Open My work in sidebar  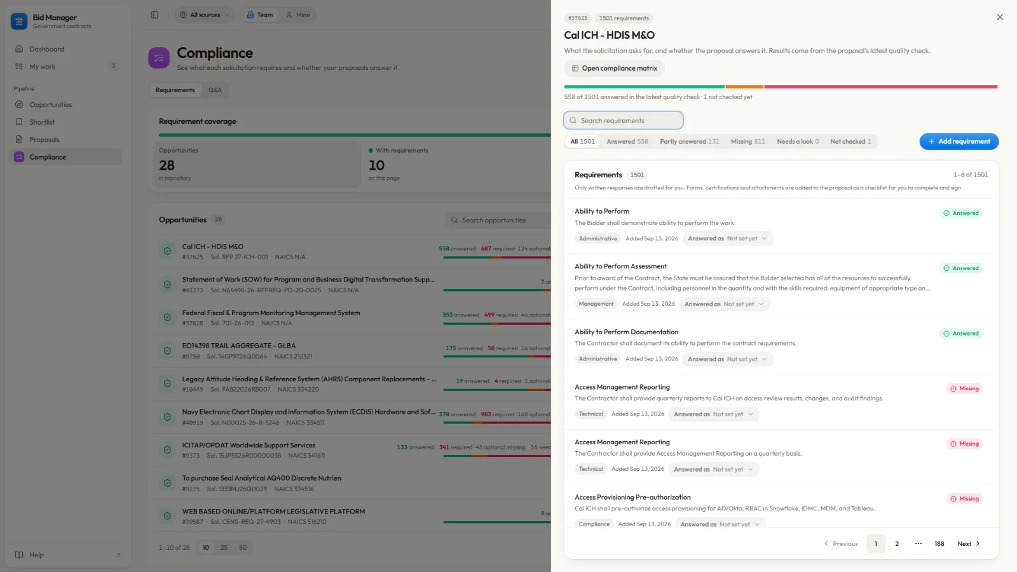(x=65, y=66)
